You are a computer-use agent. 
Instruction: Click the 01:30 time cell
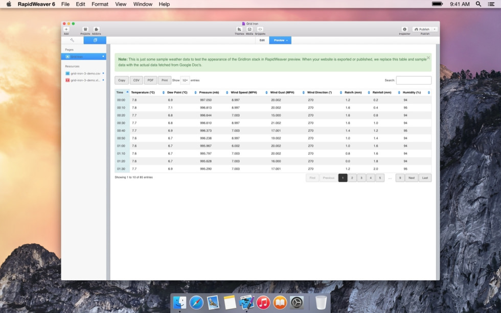point(121,169)
